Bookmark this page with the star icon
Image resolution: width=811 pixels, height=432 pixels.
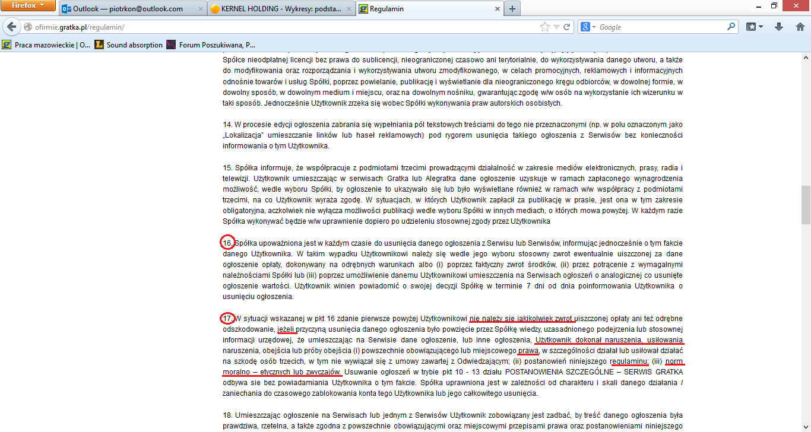(x=544, y=27)
